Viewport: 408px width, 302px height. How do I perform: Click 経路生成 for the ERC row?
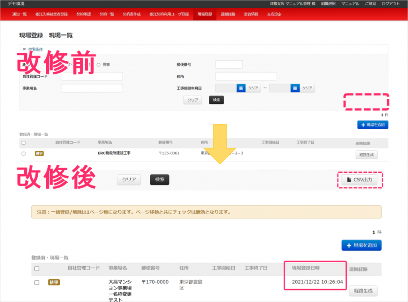coord(366,155)
